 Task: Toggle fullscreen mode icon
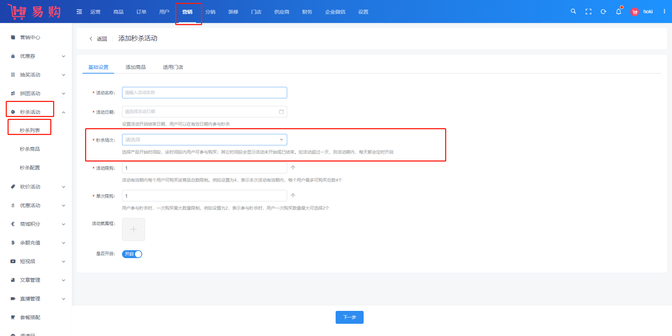588,12
